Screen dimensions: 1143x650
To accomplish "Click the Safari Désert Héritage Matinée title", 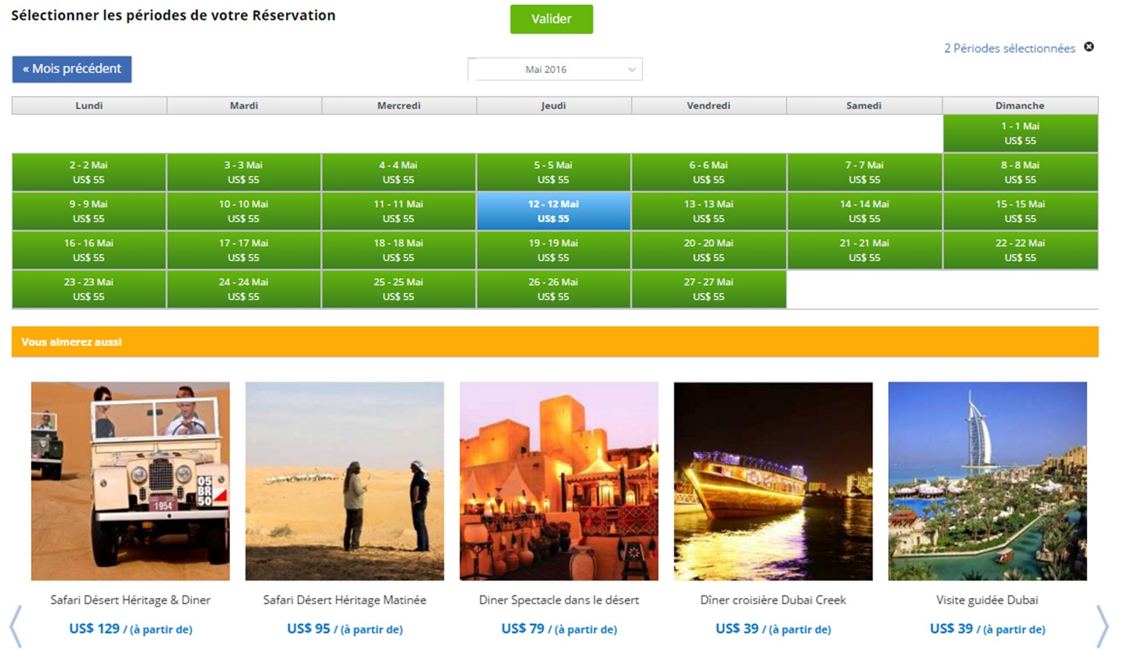I will click(x=345, y=600).
